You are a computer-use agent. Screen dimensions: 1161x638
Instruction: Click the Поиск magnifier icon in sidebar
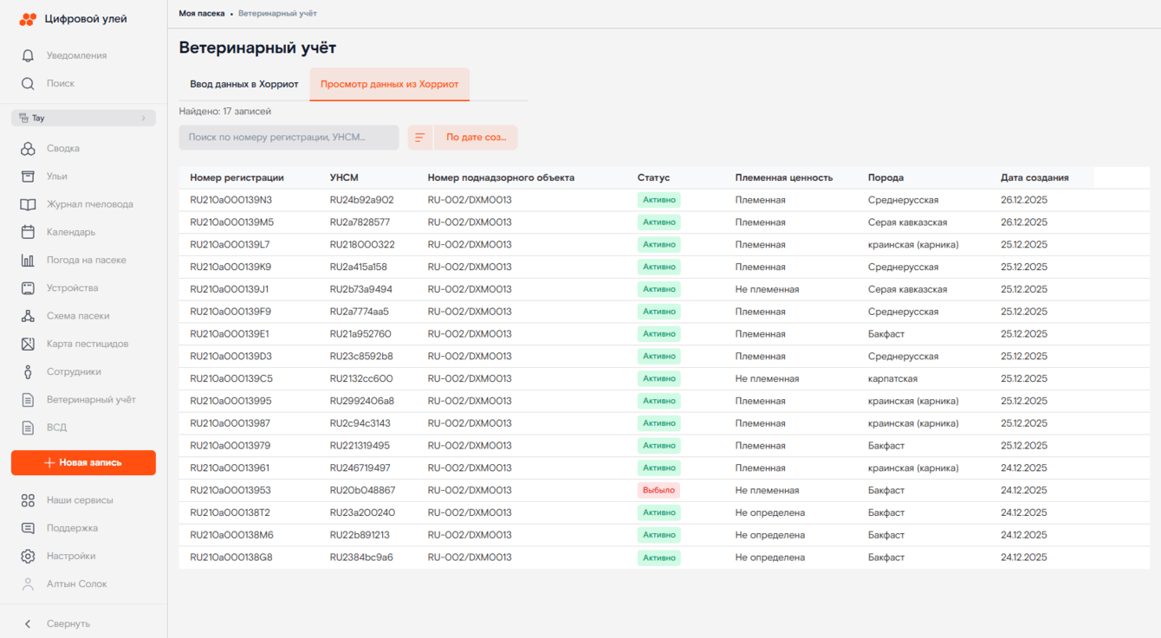(28, 84)
